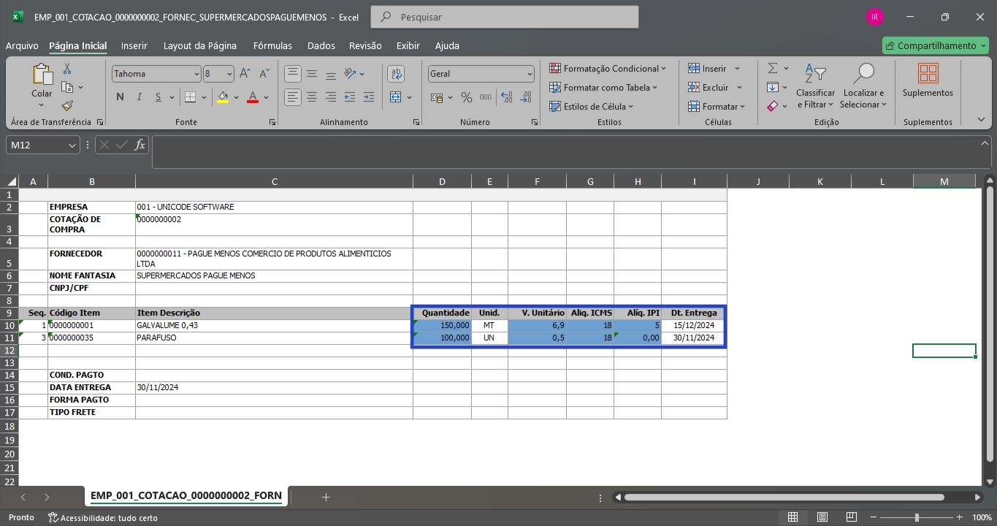This screenshot has height=526, width=997.
Task: Toggle bold formatting with N button
Action: 120,97
